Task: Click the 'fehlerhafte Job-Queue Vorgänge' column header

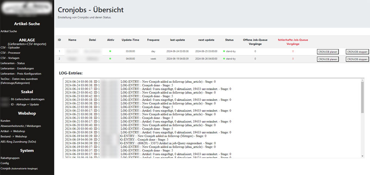Action: [293, 41]
